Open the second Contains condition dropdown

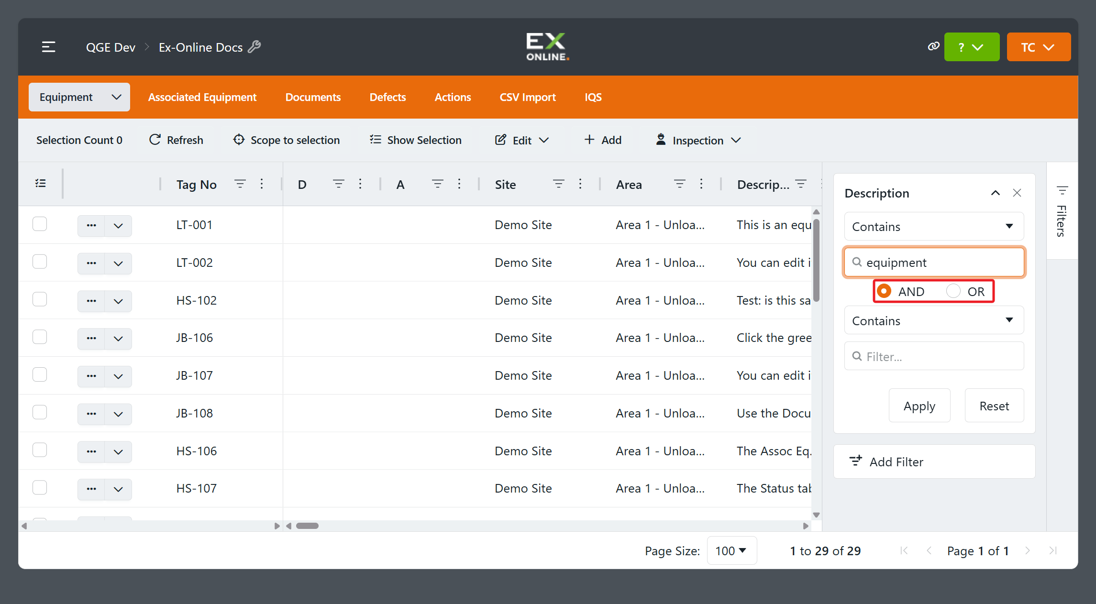click(x=934, y=320)
